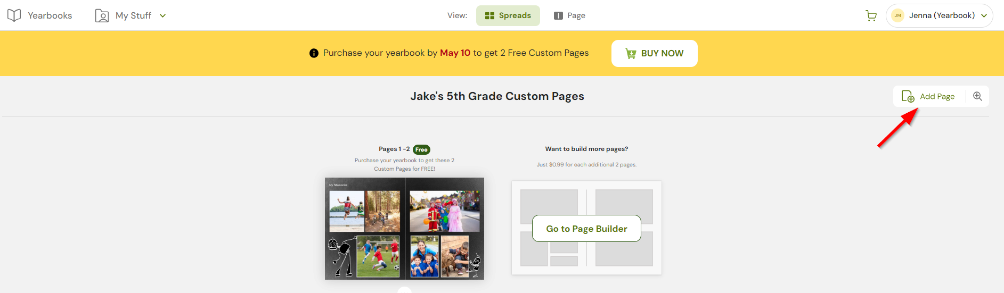
Task: Open the shopping cart
Action: (x=871, y=16)
